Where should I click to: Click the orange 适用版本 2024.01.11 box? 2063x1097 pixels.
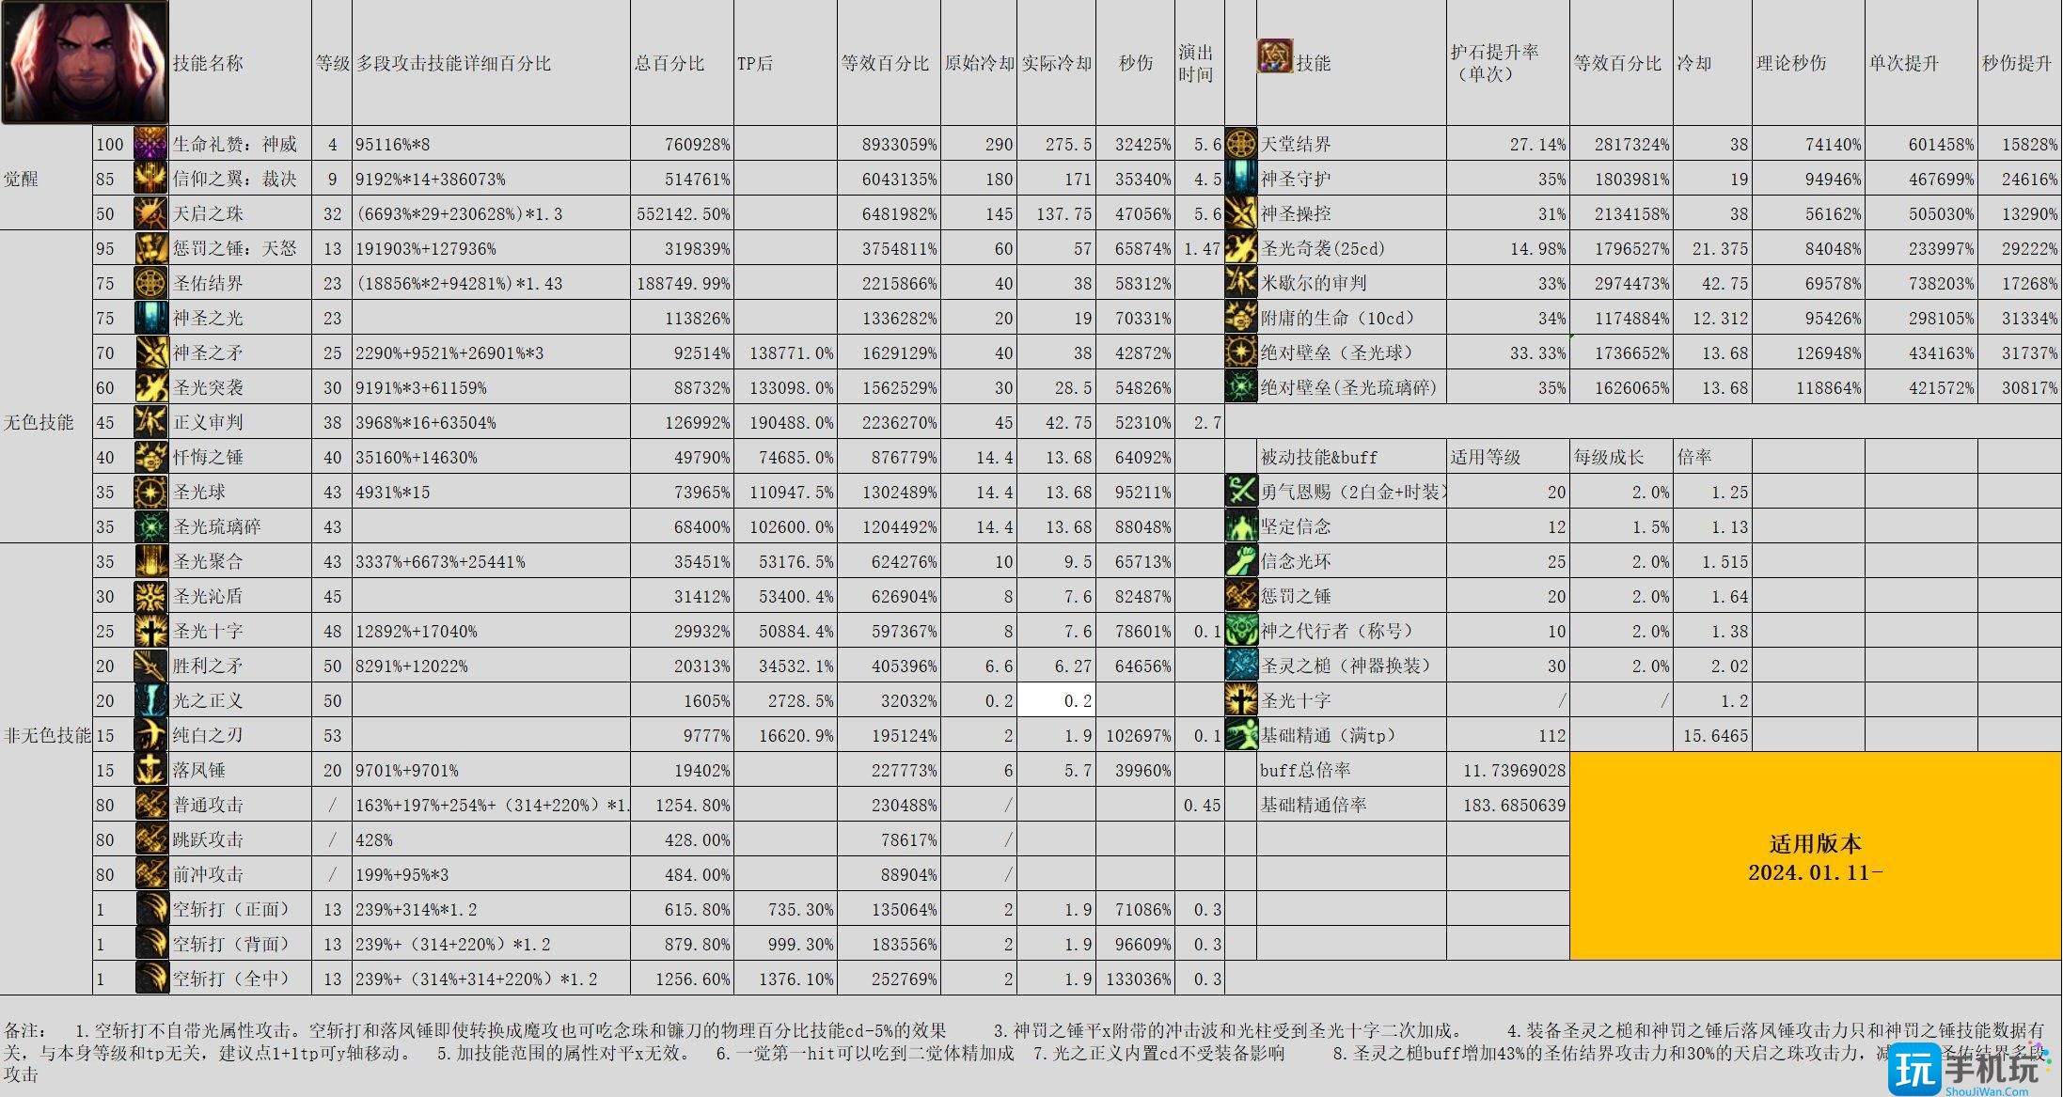1815,856
